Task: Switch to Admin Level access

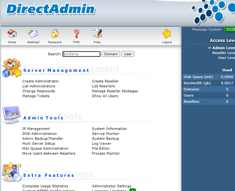Action: click(223, 48)
